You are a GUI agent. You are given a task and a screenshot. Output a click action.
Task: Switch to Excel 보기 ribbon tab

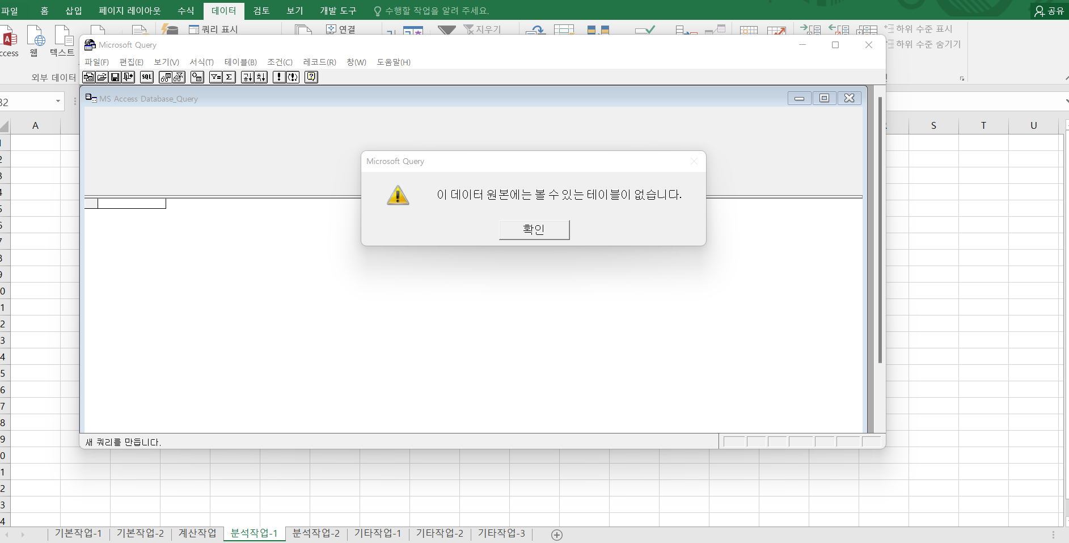click(295, 11)
